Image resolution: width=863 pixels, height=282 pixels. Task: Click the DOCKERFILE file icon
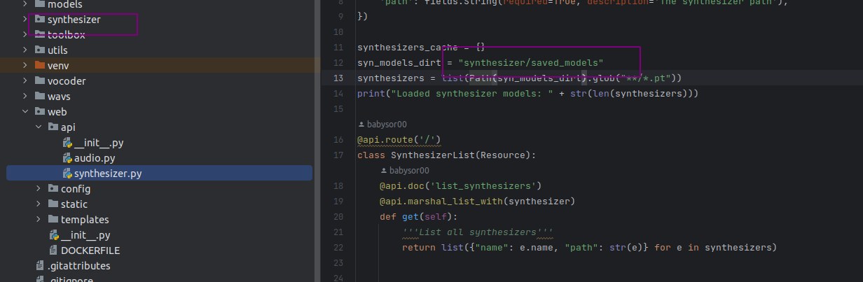pos(53,251)
